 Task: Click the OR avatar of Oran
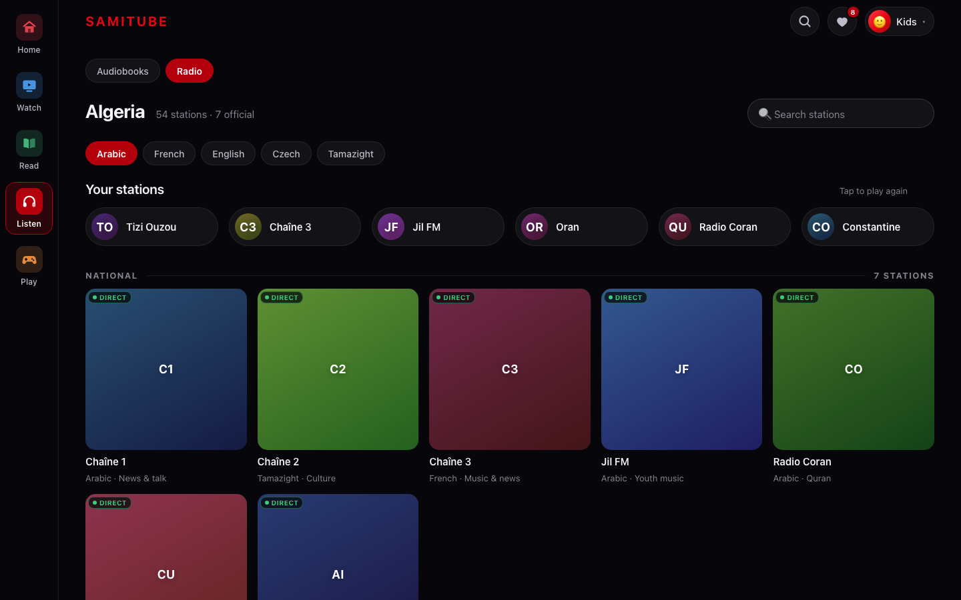click(x=535, y=227)
